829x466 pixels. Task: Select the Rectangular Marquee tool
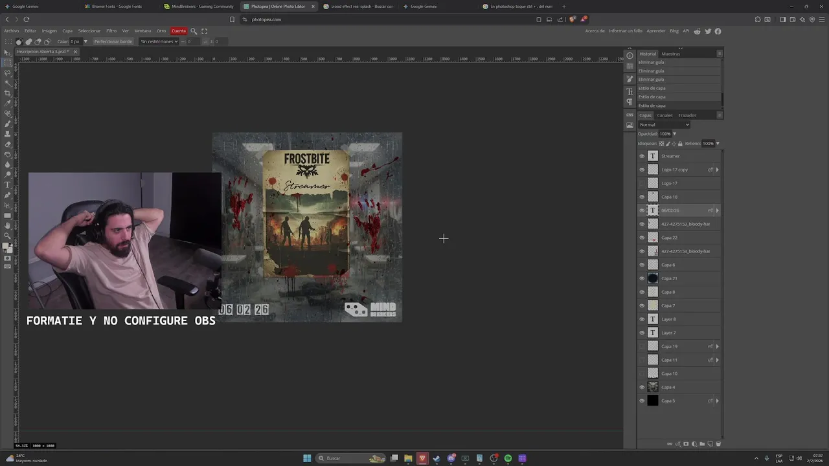point(8,63)
